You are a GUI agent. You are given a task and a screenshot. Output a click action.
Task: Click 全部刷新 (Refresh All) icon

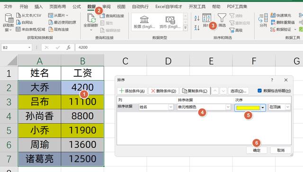click(x=91, y=18)
